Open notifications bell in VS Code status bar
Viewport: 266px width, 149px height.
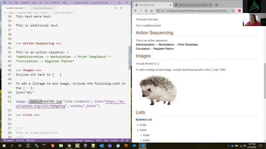127,141
